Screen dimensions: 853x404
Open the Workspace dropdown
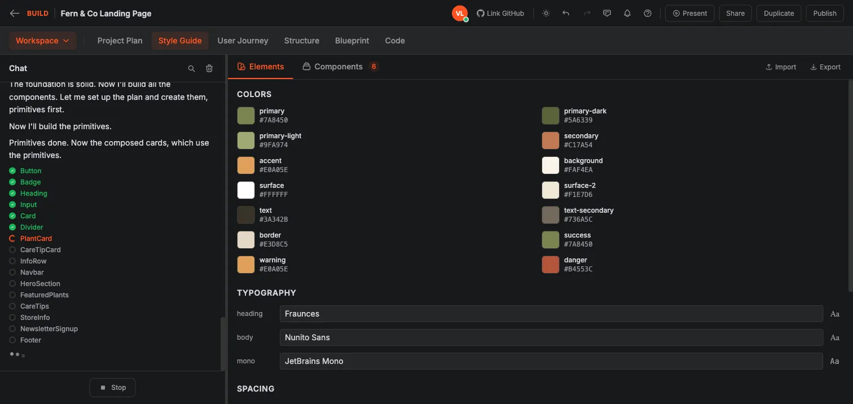point(42,41)
